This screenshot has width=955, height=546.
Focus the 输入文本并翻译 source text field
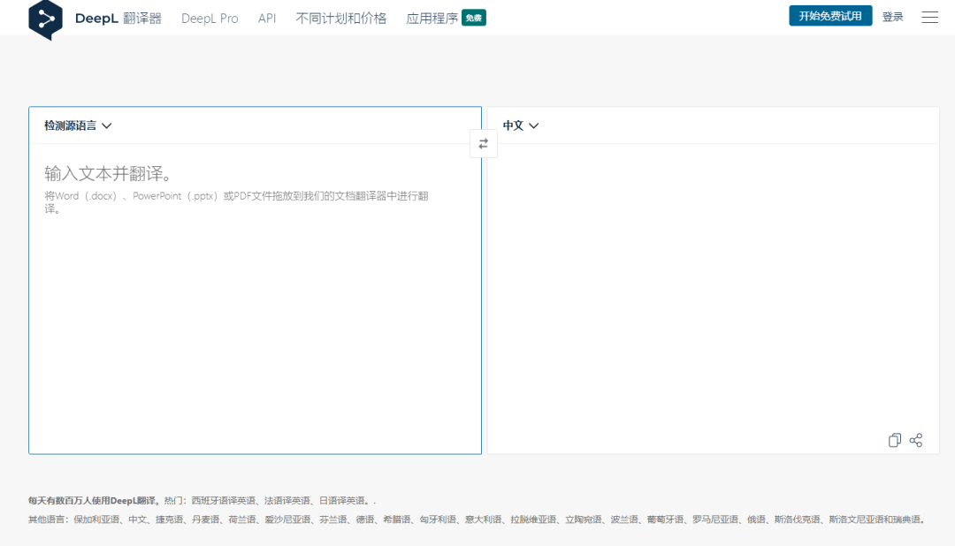[x=256, y=299]
